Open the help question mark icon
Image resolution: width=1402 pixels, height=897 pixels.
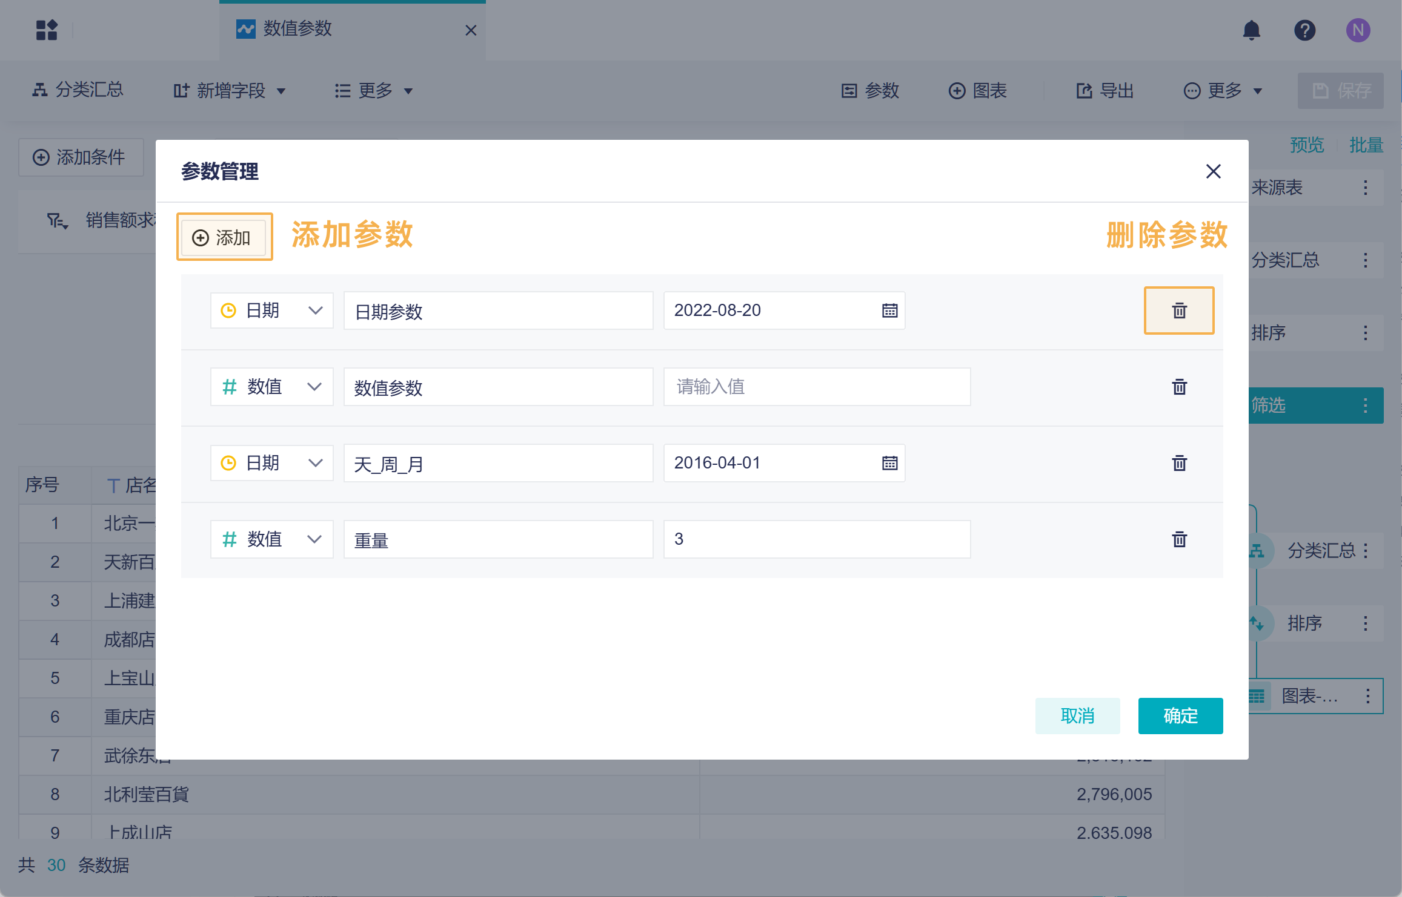[1304, 30]
